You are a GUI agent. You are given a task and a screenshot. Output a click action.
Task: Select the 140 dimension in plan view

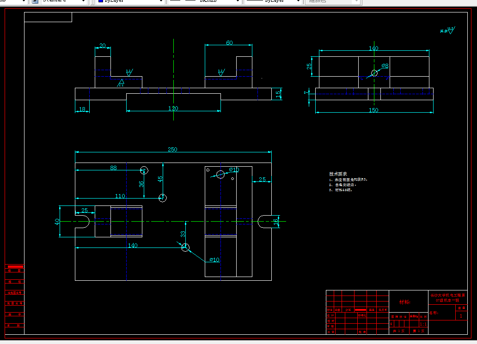click(133, 245)
